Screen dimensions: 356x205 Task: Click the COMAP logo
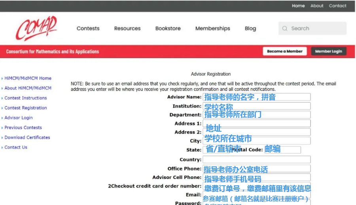36,28
